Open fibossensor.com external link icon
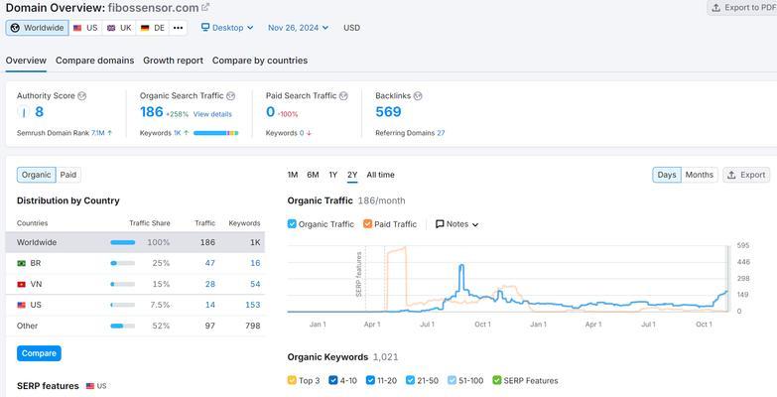Viewport: 777px width, 397px height. point(205,7)
